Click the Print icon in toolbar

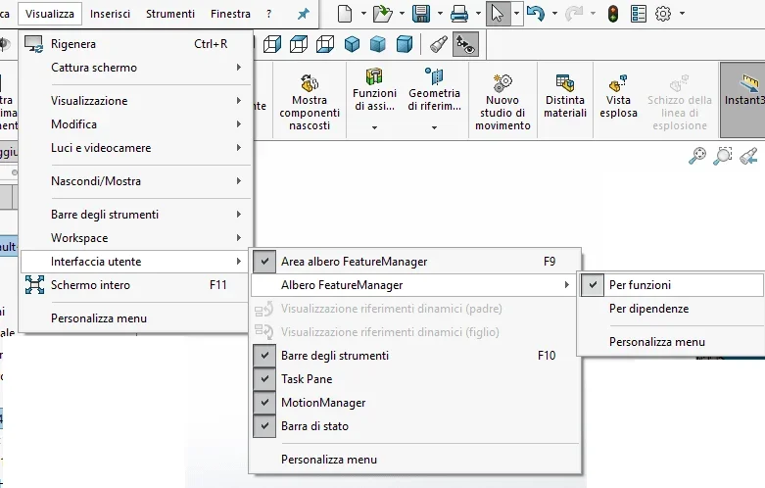(459, 14)
